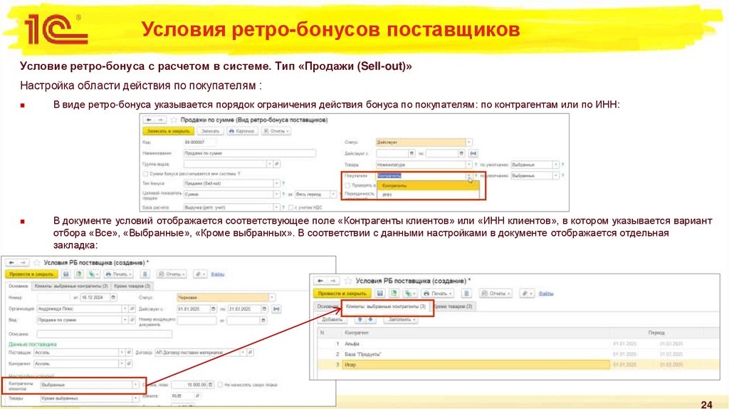
Task: Expand Тип бонуса Продажи (Sell-out) dropdown
Action: tap(276, 183)
